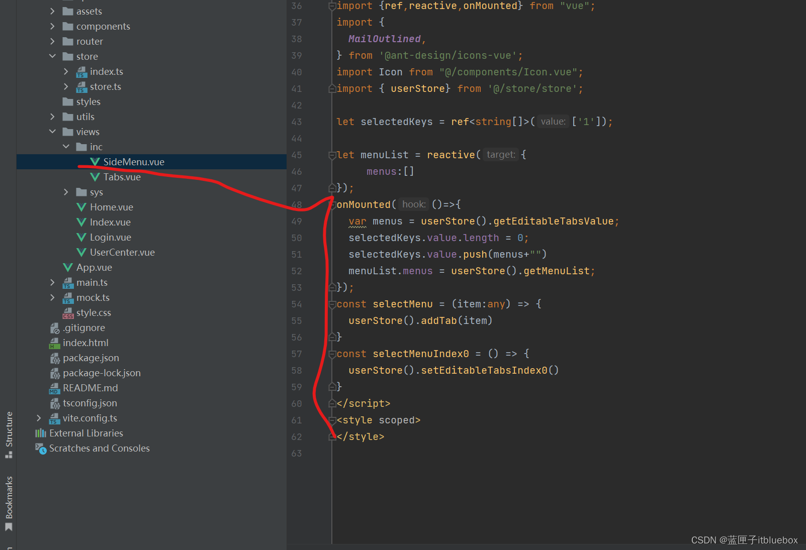This screenshot has height=550, width=806.
Task: Expand the index.ts node chevron
Action: pyautogui.click(x=66, y=71)
